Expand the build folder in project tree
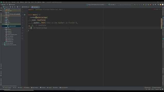This screenshot has height=92, width=164. pos(5,16)
